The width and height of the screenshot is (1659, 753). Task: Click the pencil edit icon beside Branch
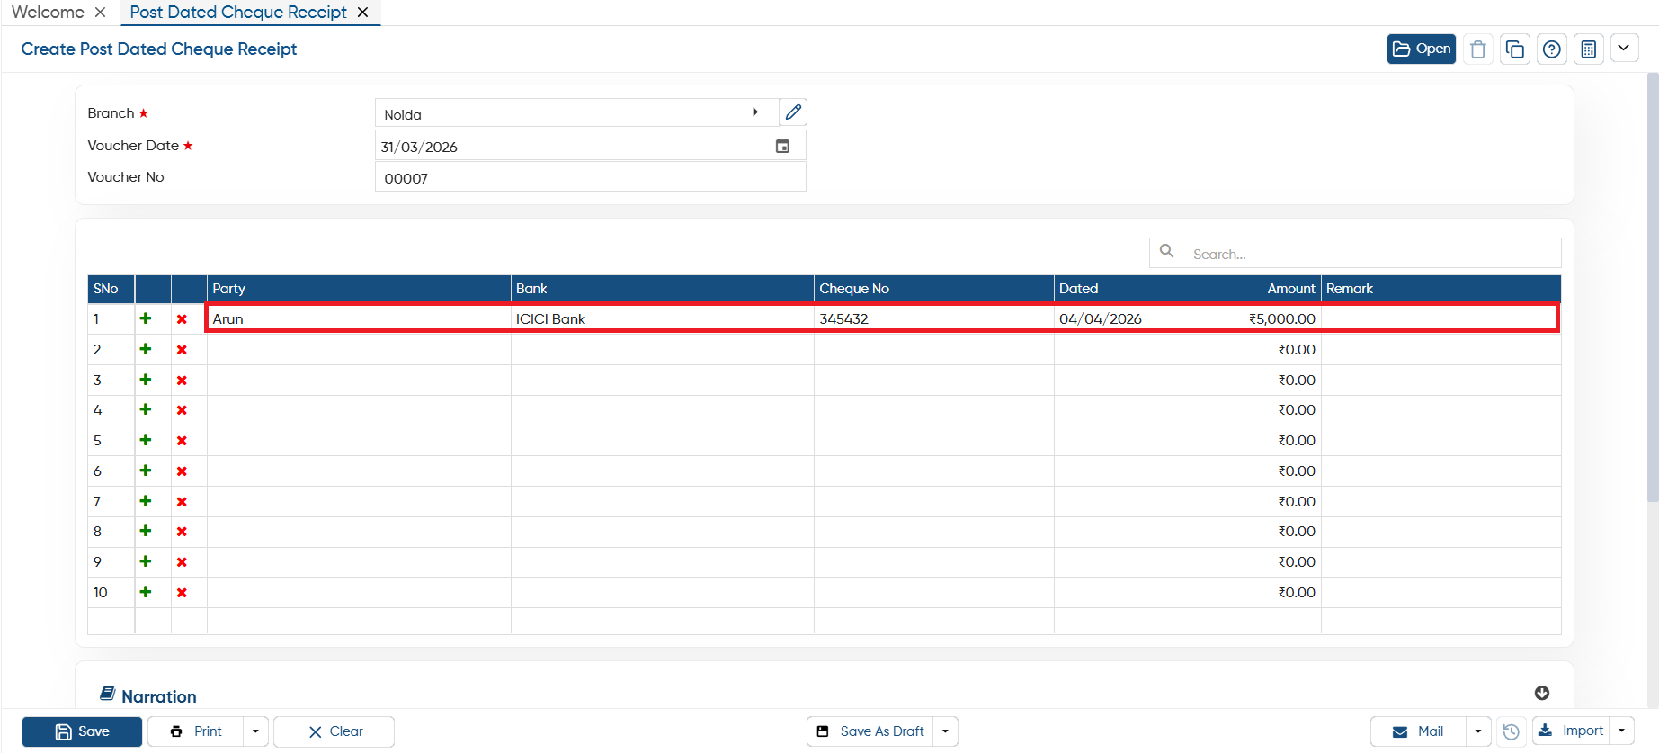point(793,112)
